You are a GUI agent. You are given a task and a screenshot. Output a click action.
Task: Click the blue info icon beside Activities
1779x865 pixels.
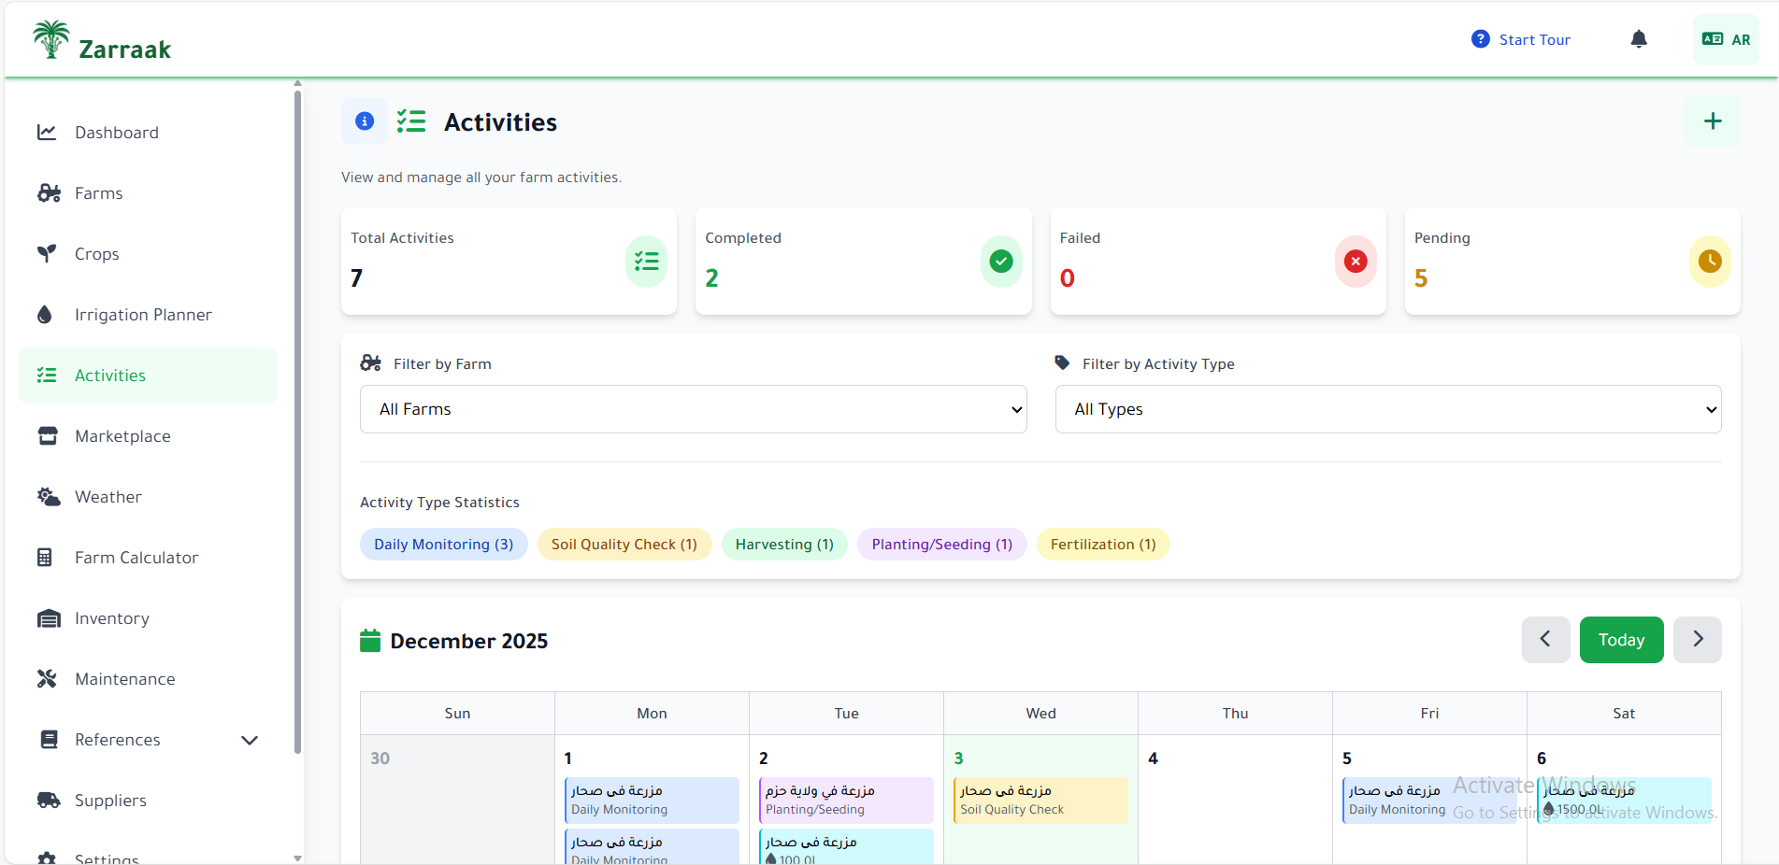tap(365, 121)
